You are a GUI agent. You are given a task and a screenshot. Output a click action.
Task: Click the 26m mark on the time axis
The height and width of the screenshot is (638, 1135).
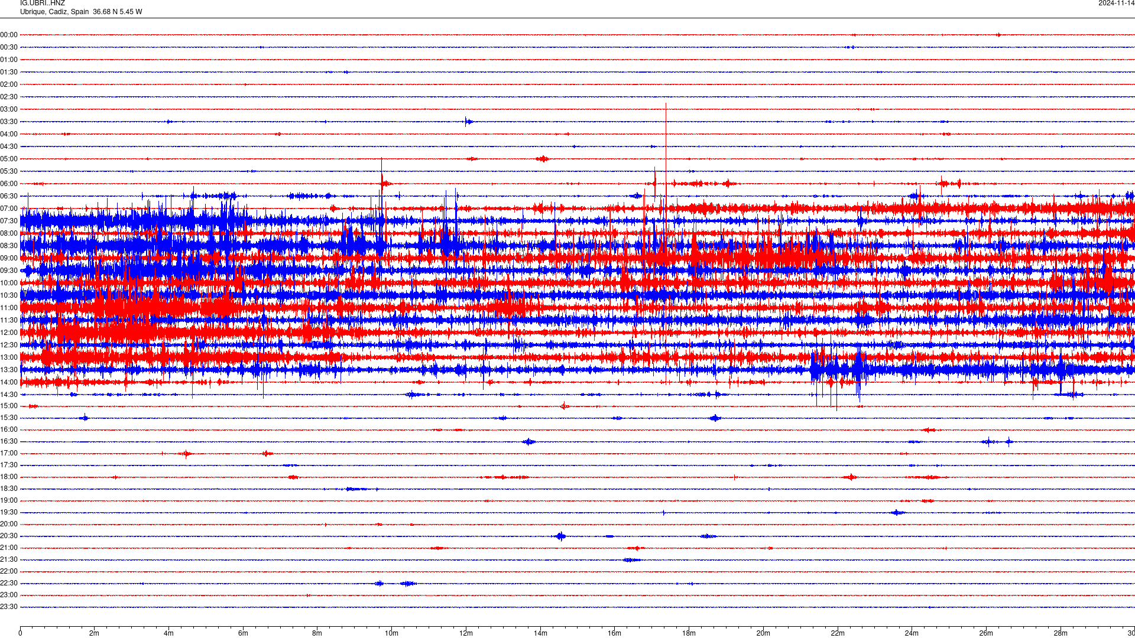(x=986, y=633)
